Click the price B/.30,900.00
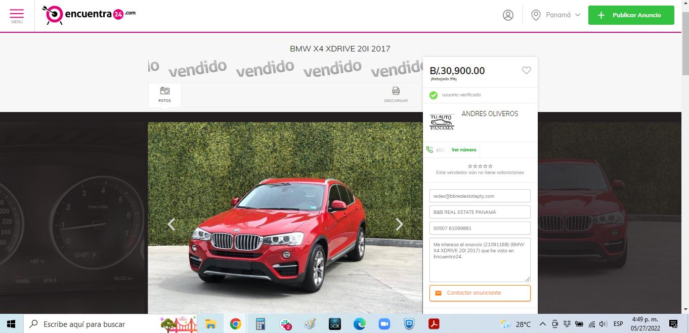Screen dimensions: 689x333 pyautogui.click(x=457, y=71)
